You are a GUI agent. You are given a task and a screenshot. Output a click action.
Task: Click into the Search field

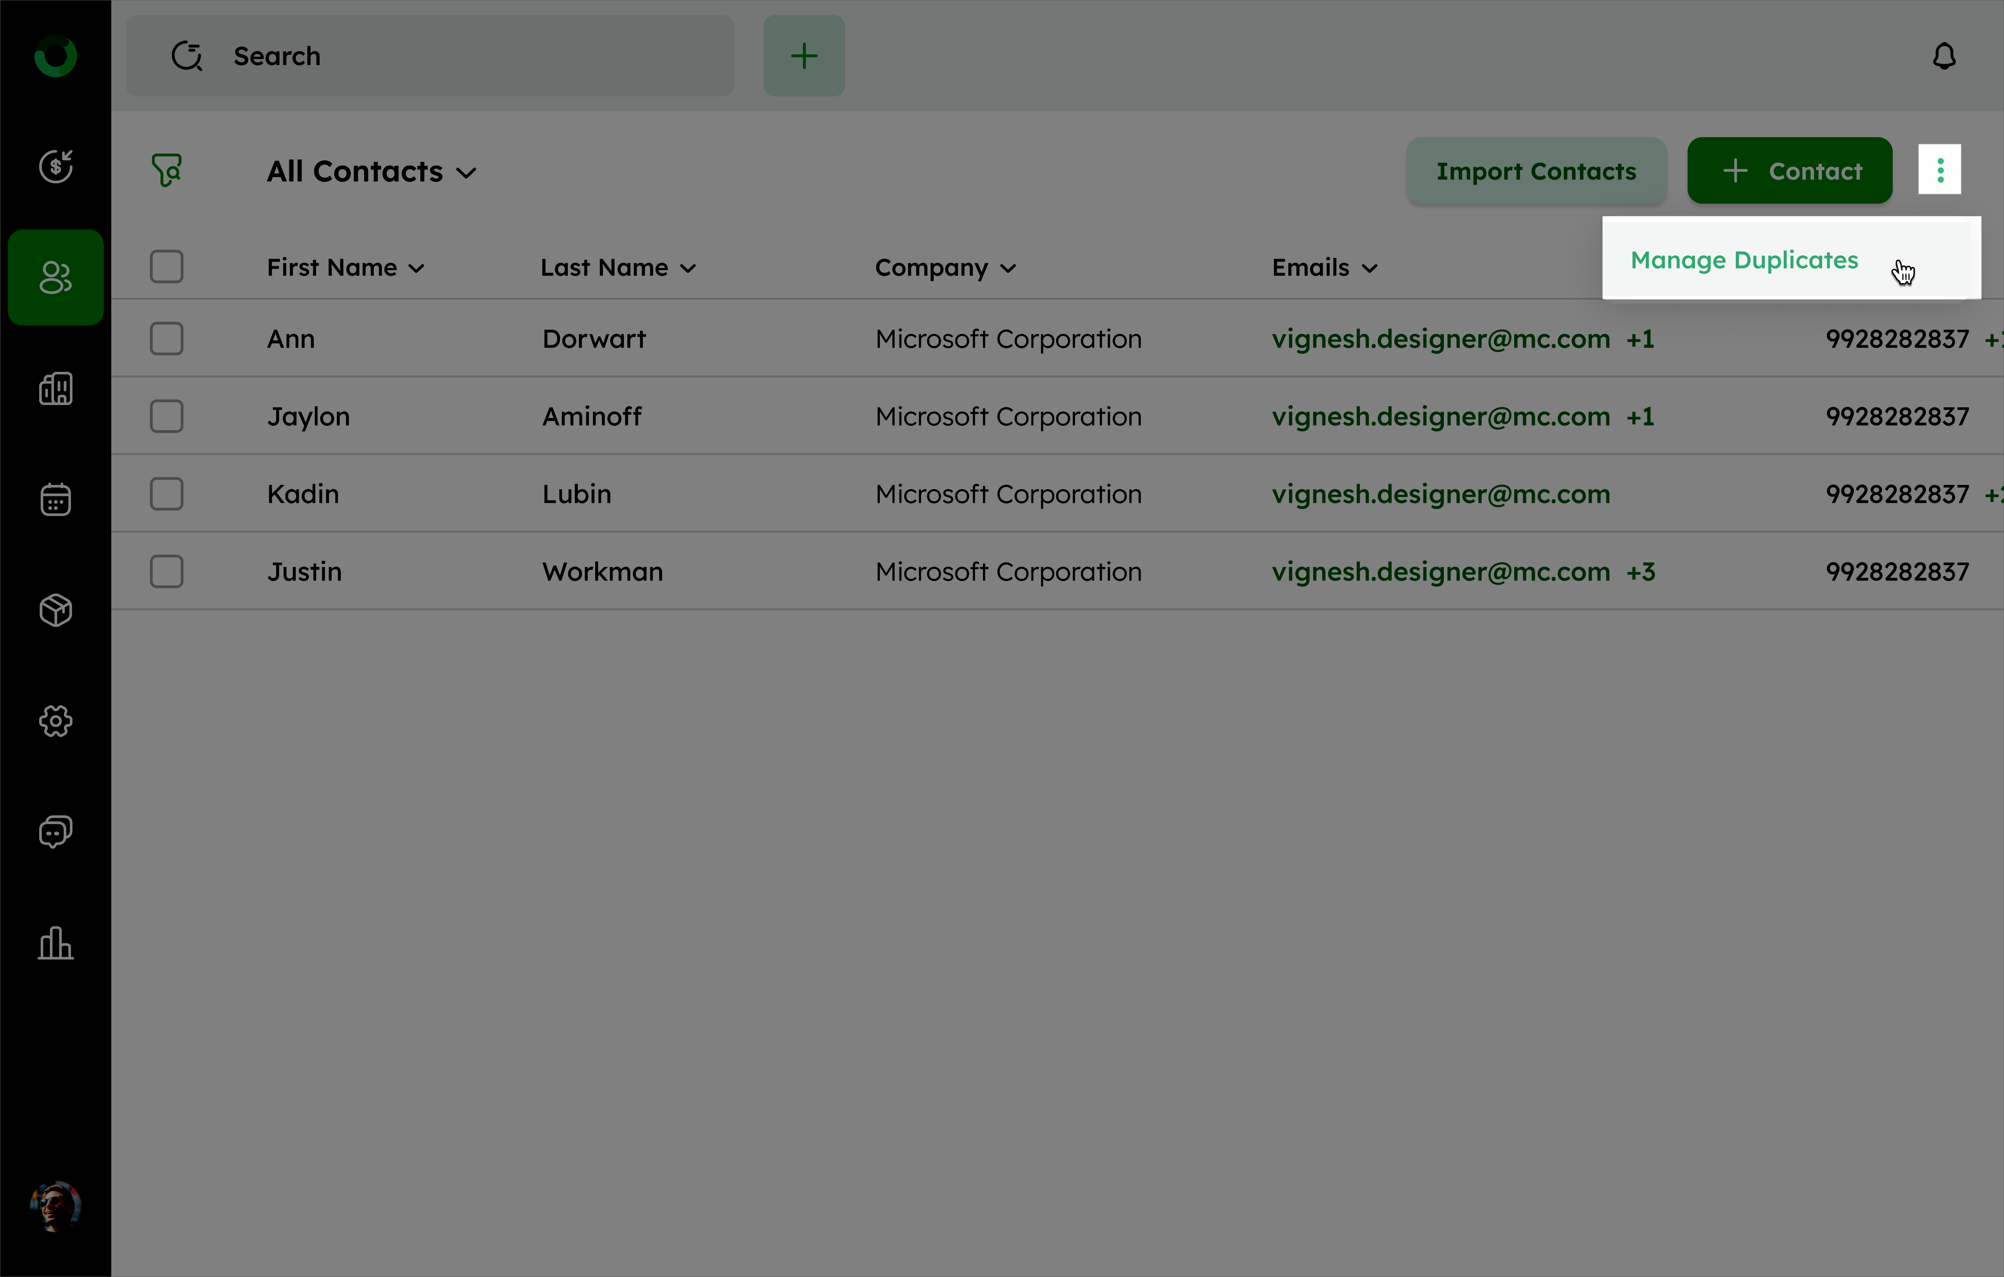click(430, 56)
